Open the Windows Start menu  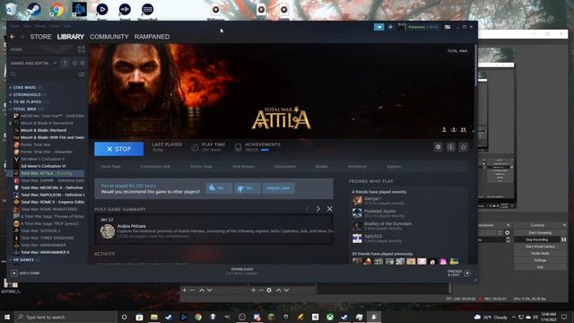coord(7,317)
